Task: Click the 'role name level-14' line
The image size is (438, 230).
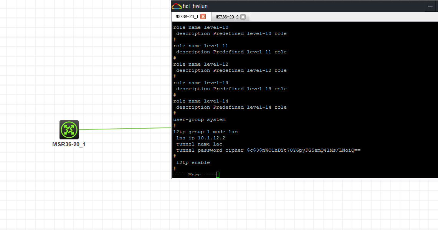Action: point(201,101)
